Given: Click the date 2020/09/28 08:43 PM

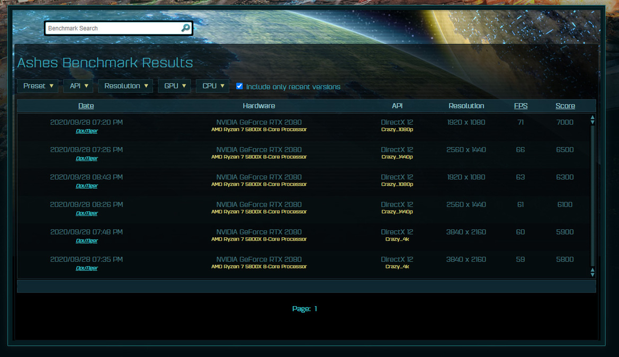Looking at the screenshot, I should coord(86,177).
